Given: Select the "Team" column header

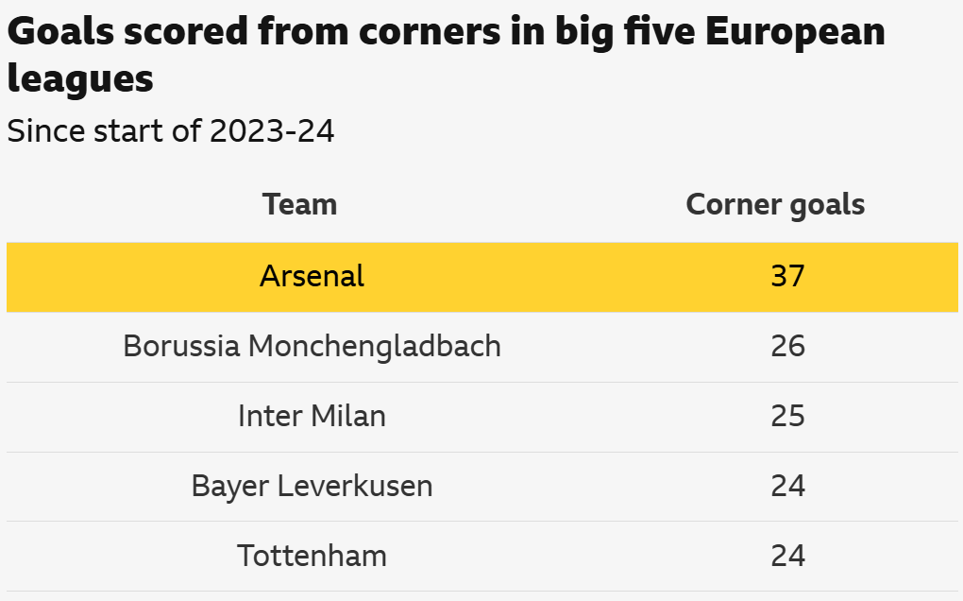Looking at the screenshot, I should point(299,204).
